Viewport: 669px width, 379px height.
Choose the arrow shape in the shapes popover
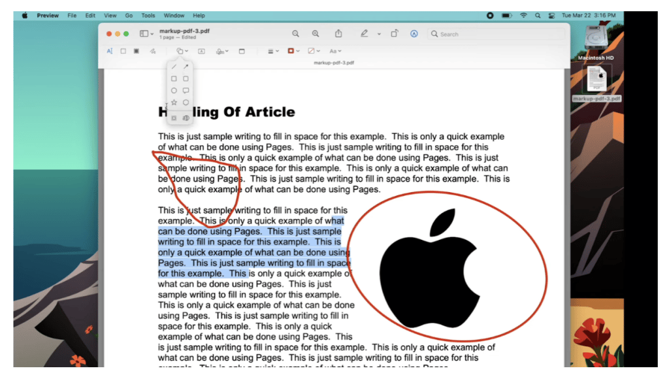tap(186, 66)
